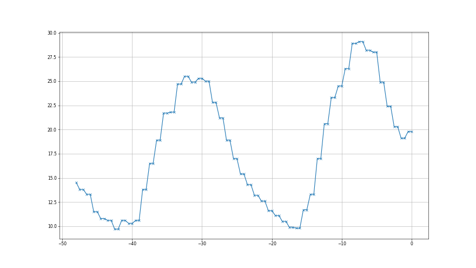
Task: Click grid intersection at x=-20 and y=20.0
Action: coord(272,130)
